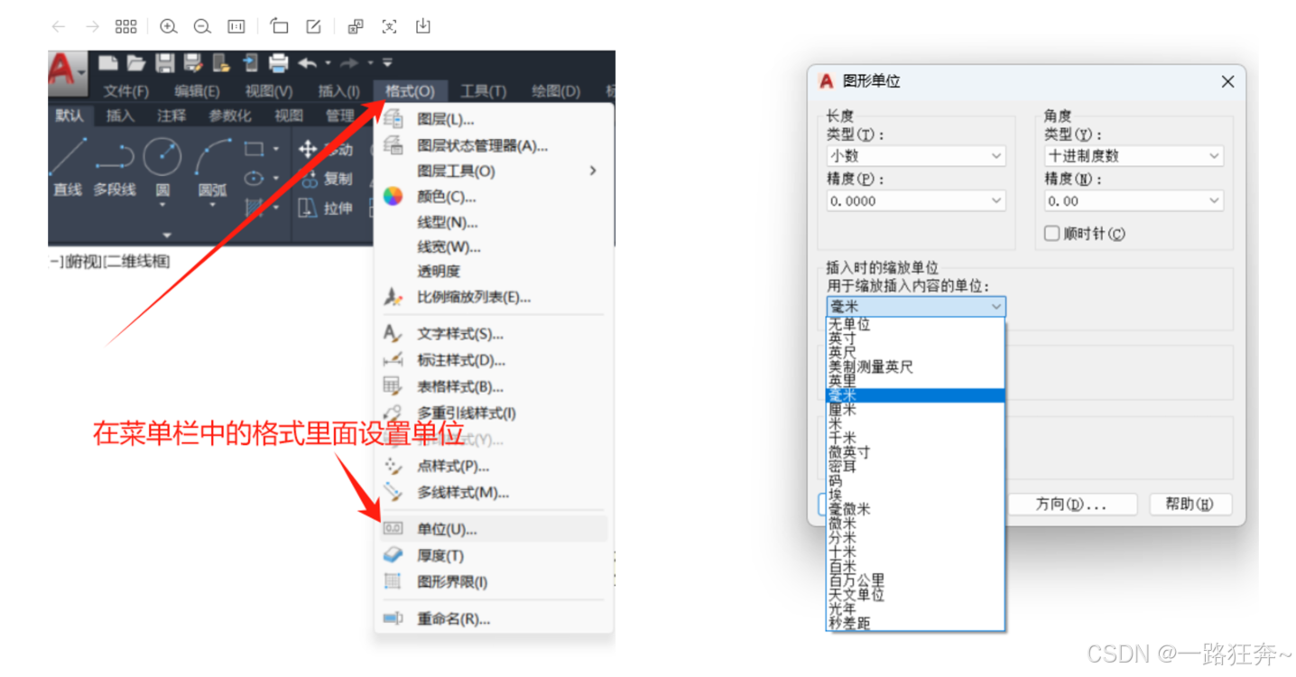Click the text recognition scan icon
This screenshot has height=677, width=1296.
tap(389, 26)
